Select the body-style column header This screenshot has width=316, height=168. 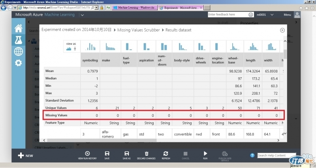pos(183,60)
